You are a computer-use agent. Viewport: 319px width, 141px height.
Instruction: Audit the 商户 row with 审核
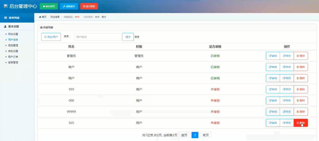(x=273, y=67)
